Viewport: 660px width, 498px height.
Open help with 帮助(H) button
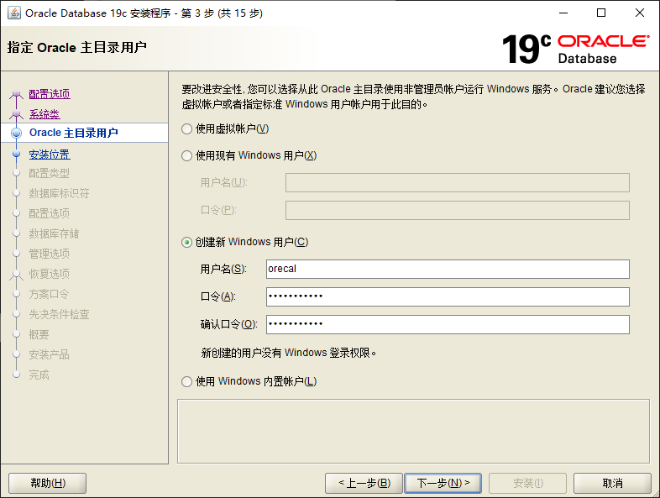click(x=48, y=483)
